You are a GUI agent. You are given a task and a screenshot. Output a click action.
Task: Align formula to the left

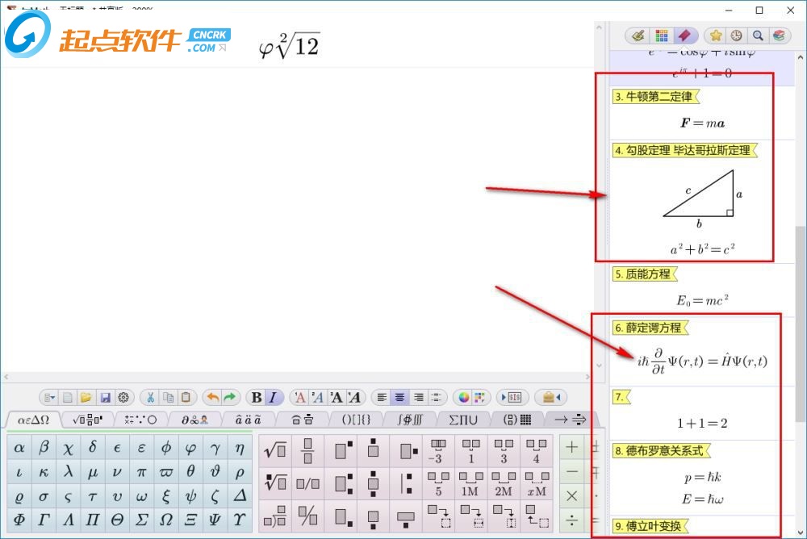click(382, 398)
